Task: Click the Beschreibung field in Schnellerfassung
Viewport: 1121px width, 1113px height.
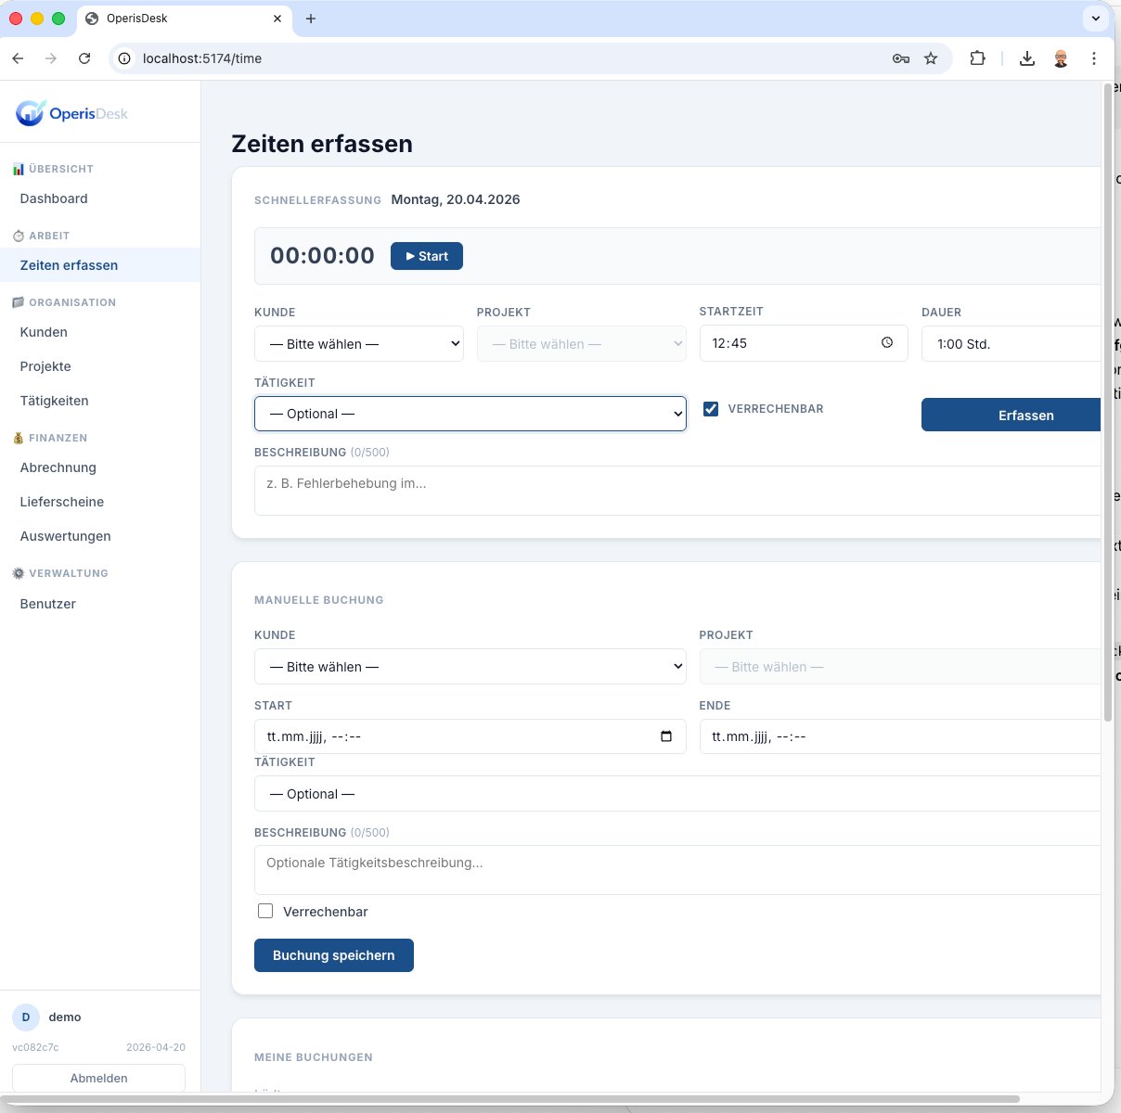Action: (677, 491)
